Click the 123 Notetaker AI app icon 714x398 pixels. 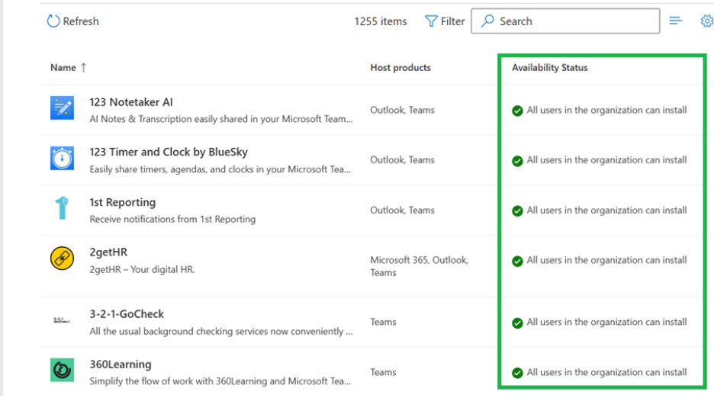[x=62, y=108]
